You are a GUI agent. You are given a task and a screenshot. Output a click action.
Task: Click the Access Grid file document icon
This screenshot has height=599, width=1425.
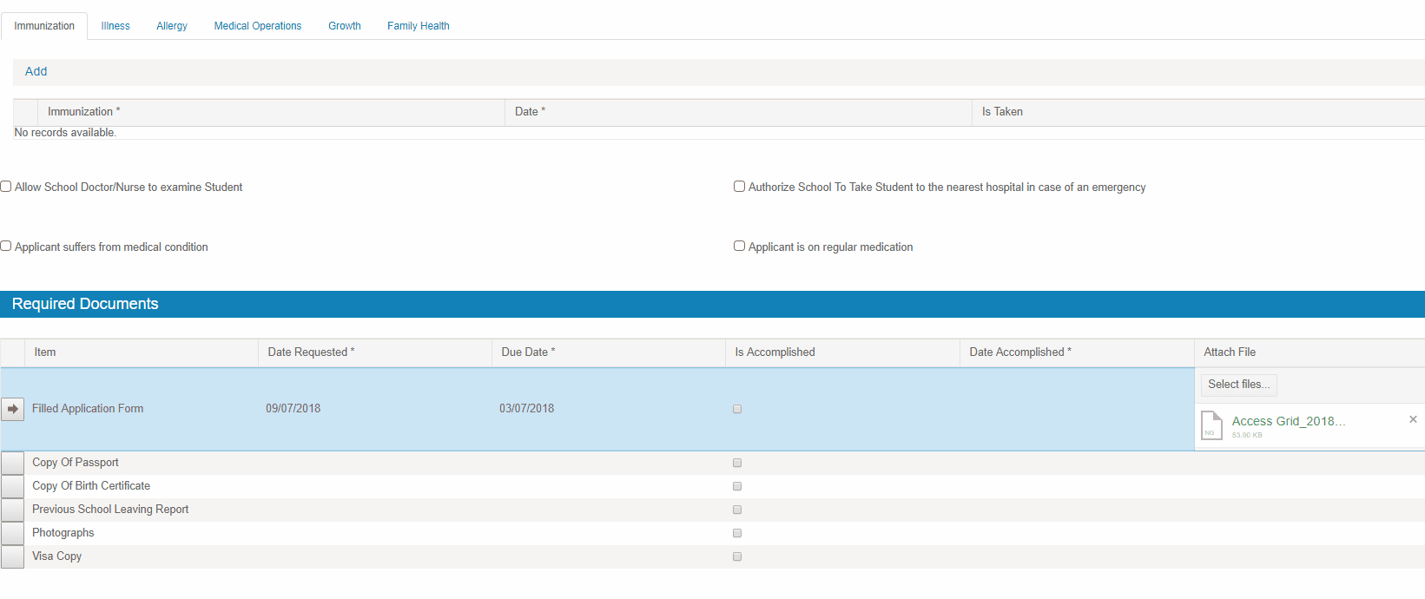pyautogui.click(x=1211, y=425)
